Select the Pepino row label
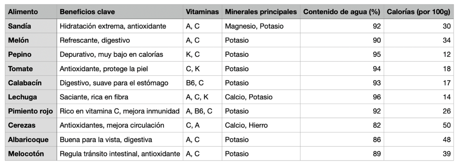This screenshot has width=459, height=165. pos(31,55)
